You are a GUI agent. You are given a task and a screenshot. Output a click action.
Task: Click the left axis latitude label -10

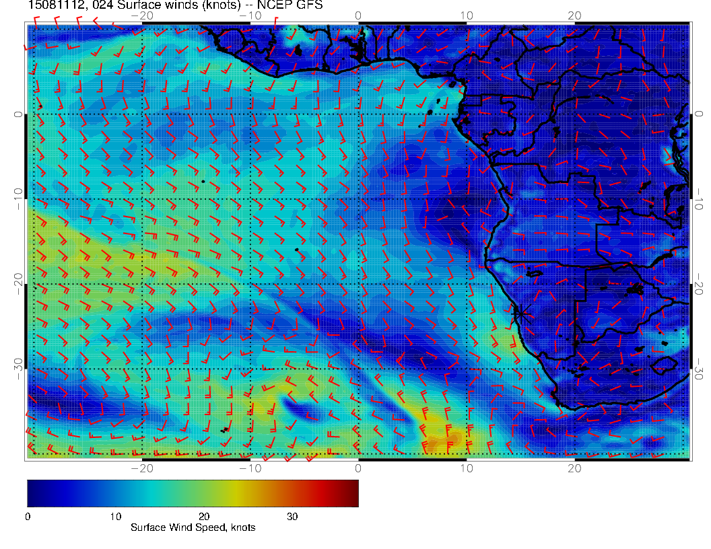click(x=18, y=198)
